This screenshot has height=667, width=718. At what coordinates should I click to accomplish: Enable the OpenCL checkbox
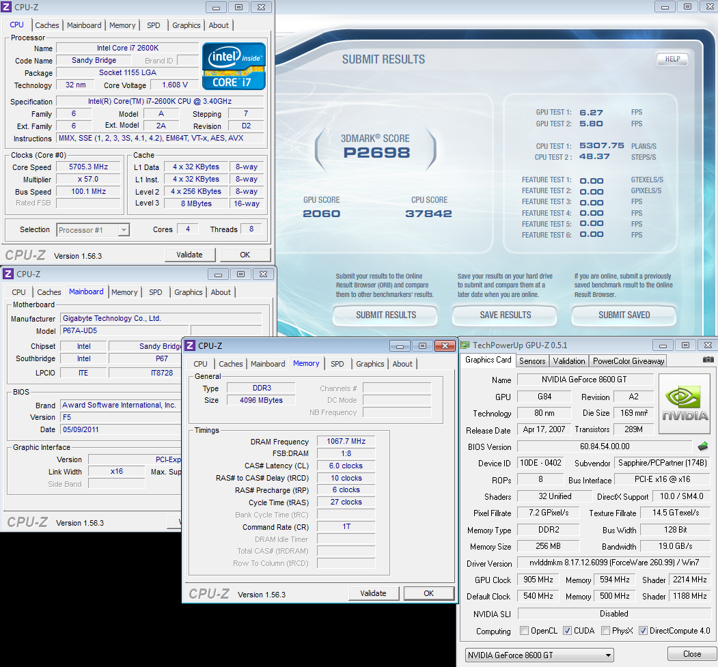524,630
